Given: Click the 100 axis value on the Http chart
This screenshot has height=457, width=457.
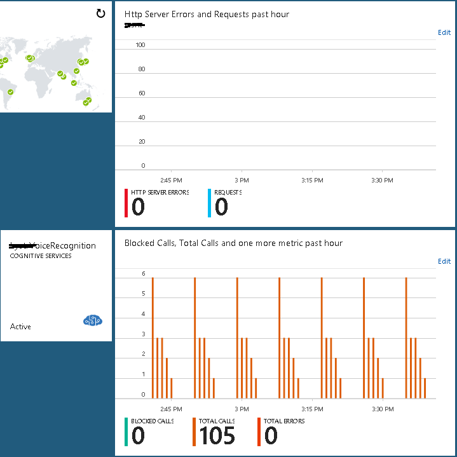Looking at the screenshot, I should click(140, 45).
